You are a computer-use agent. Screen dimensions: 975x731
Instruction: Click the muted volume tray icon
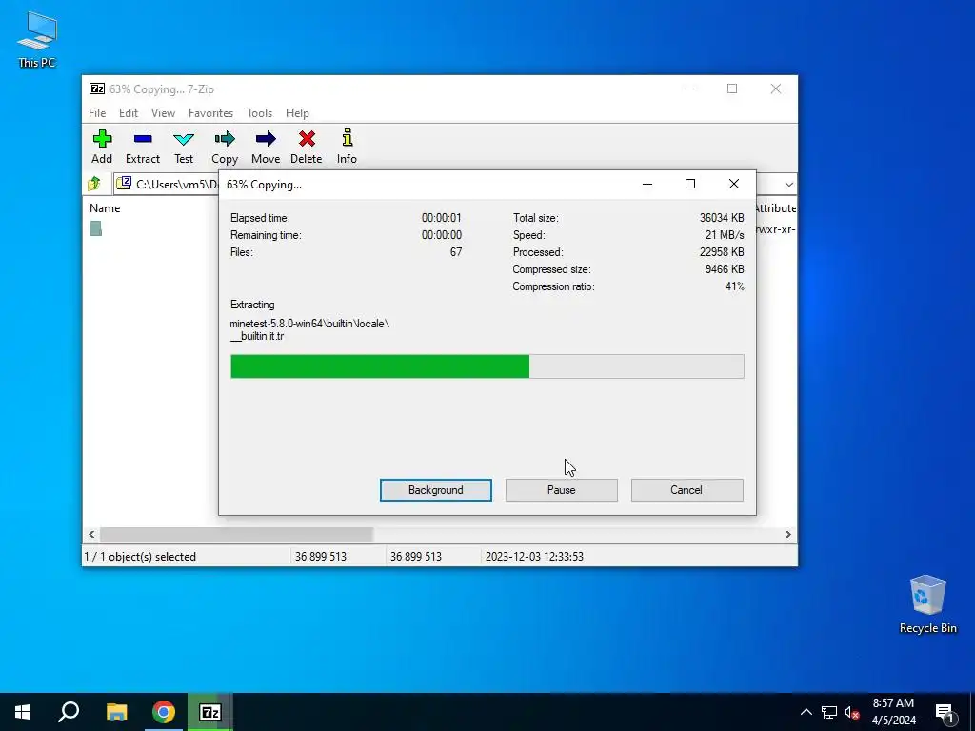point(851,712)
